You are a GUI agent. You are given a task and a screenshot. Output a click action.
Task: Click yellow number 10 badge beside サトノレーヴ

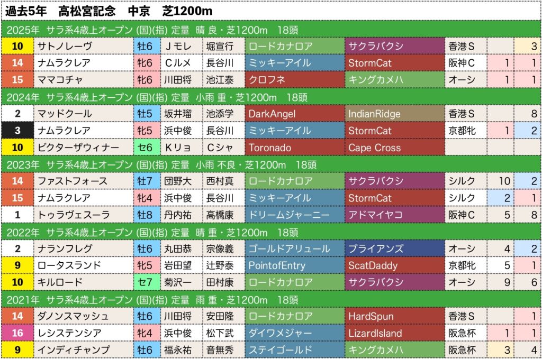click(17, 47)
